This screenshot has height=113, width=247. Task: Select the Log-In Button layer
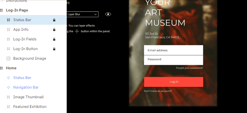(25, 49)
